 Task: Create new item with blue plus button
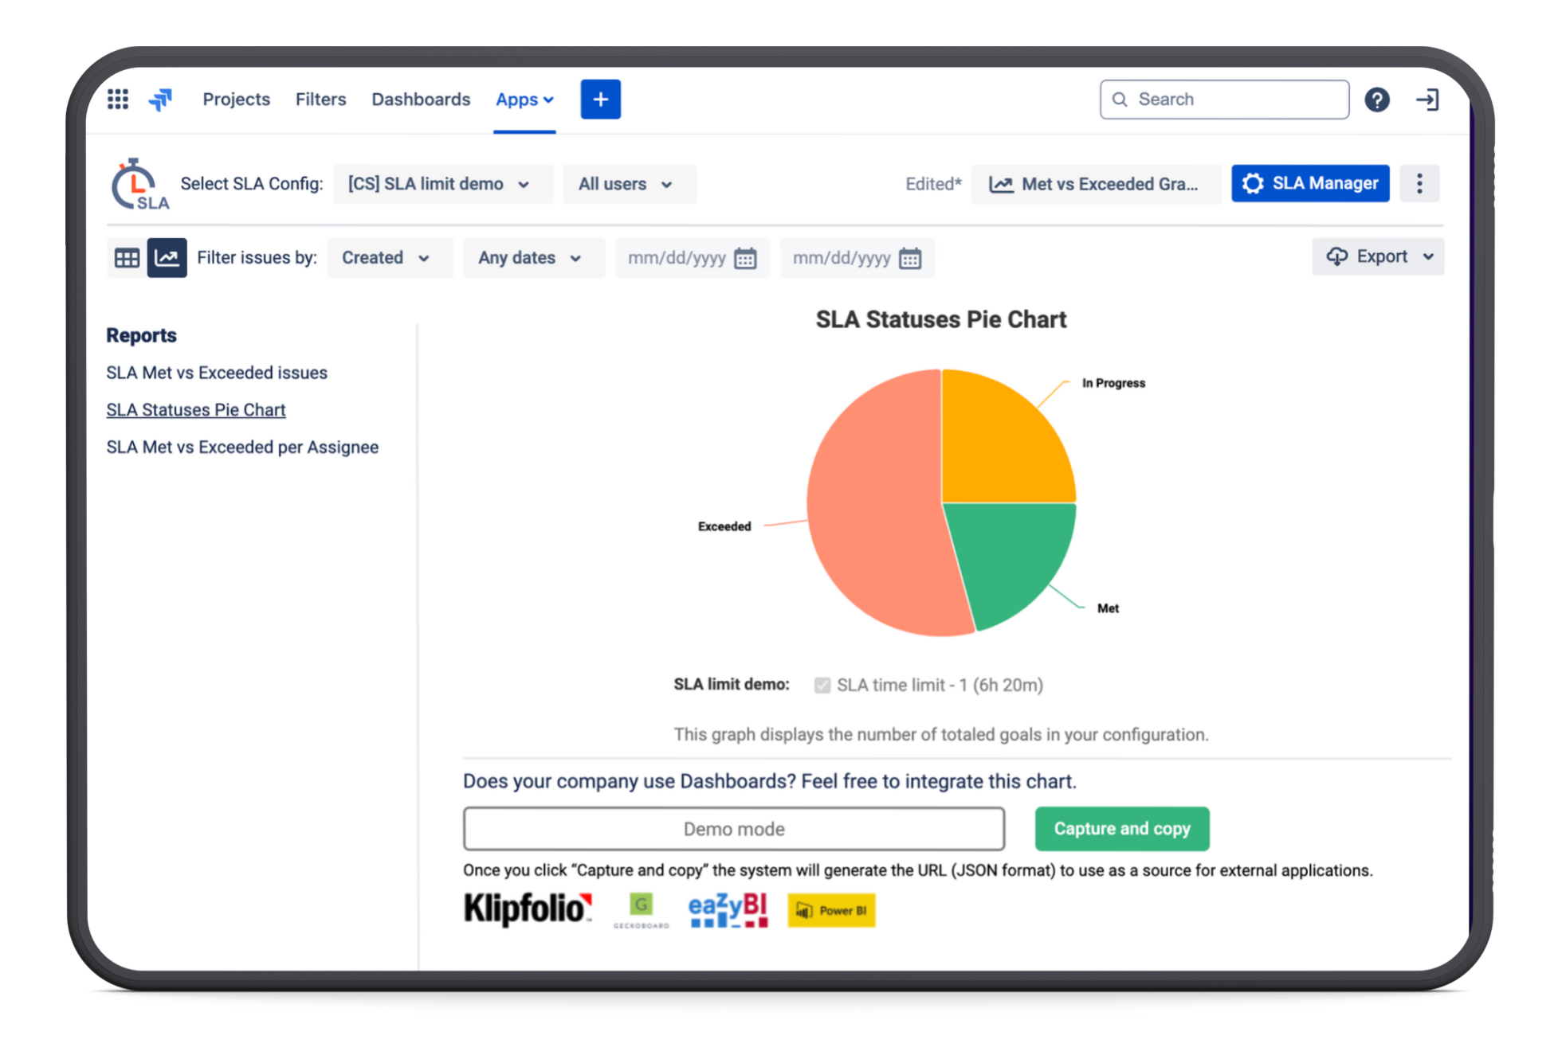click(600, 99)
